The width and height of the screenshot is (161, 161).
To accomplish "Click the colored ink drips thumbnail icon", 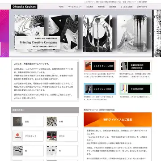I will 124,89.
